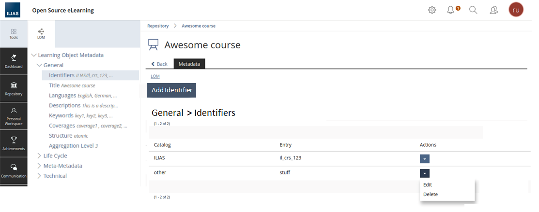The width and height of the screenshot is (539, 212).
Task: Open the Tools sidebar icon
Action: pyautogui.click(x=14, y=33)
